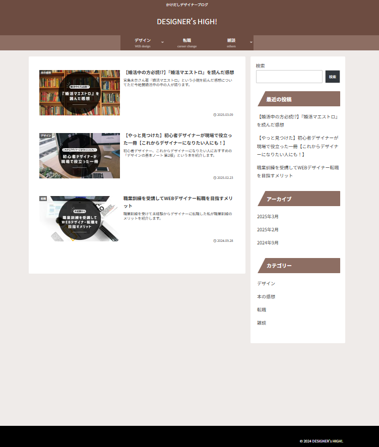Open 職業訓練 post in recent posts sidebar
This screenshot has width=379, height=447.
click(x=297, y=171)
